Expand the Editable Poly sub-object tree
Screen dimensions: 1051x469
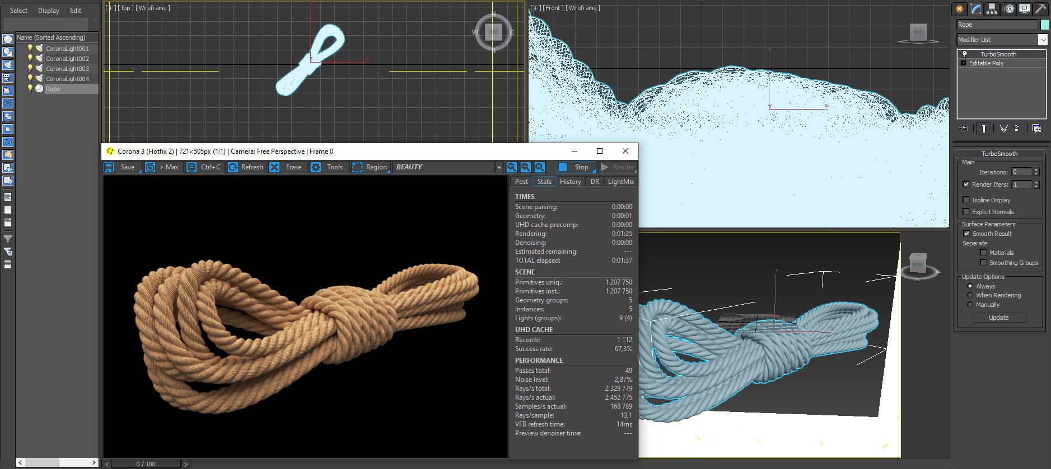tap(963, 63)
